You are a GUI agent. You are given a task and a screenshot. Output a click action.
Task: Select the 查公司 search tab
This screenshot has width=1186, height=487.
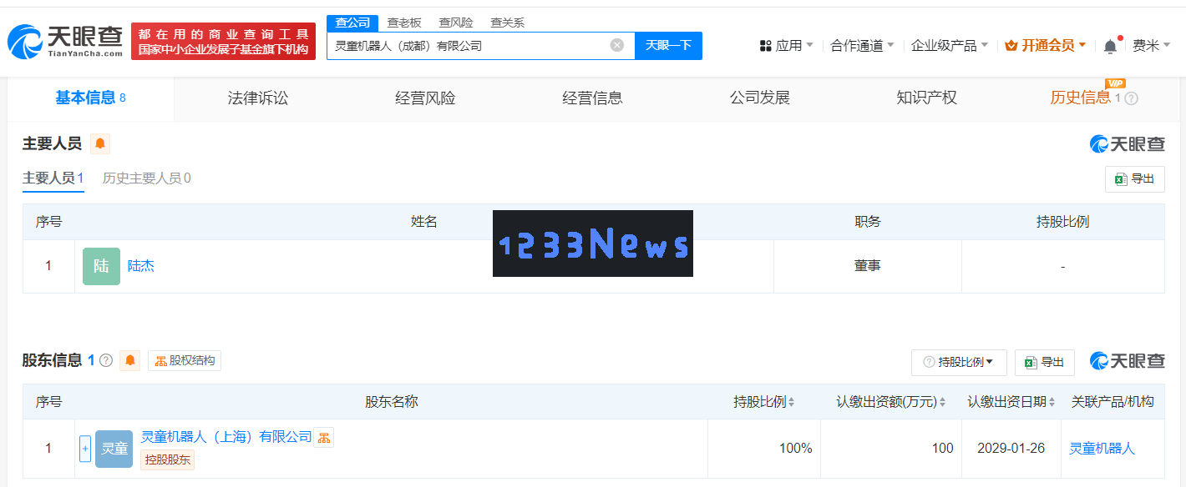click(352, 23)
